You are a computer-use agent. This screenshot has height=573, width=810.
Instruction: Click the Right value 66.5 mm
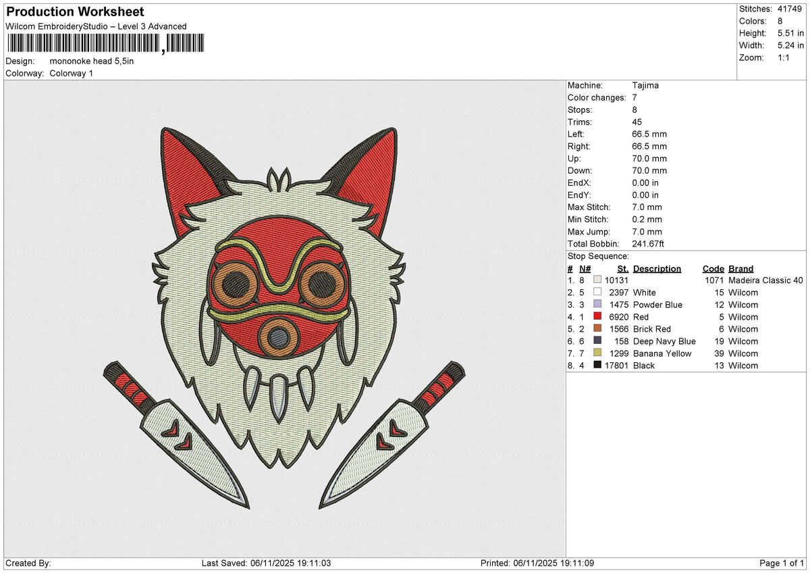point(649,147)
